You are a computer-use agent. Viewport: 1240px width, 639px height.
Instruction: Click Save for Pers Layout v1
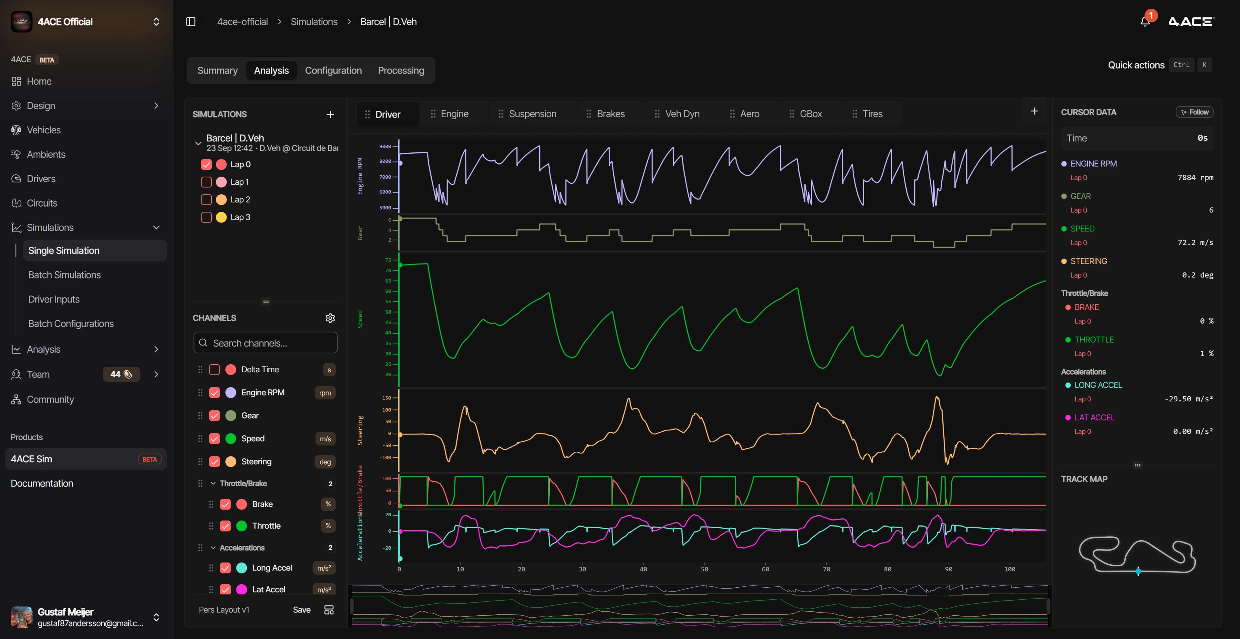[301, 610]
